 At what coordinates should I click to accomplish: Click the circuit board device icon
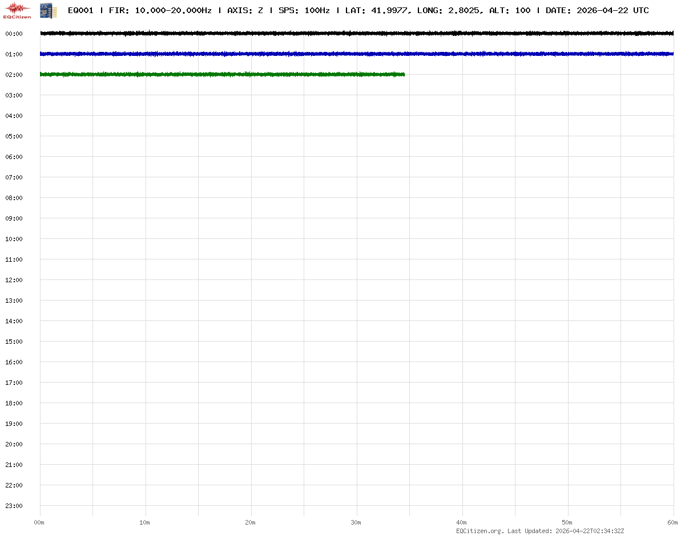point(49,10)
